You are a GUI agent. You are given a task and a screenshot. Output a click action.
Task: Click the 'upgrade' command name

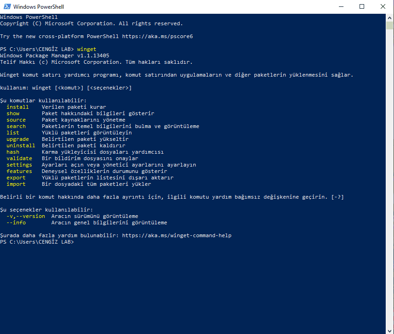click(17, 139)
